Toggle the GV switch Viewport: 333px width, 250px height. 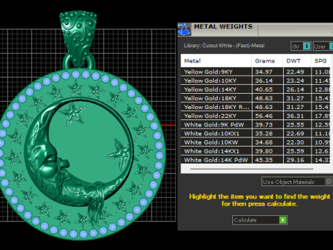pos(301,46)
